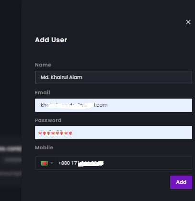Focus the Email input field

coord(114,105)
